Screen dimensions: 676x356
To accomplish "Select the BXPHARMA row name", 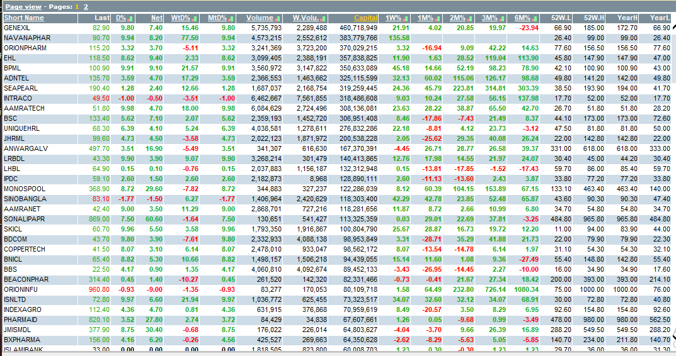I will [x=22, y=340].
